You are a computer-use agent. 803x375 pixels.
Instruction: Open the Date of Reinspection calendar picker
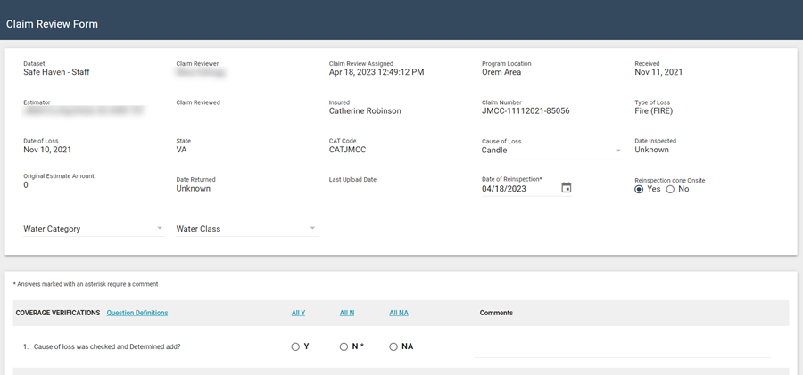coord(566,188)
